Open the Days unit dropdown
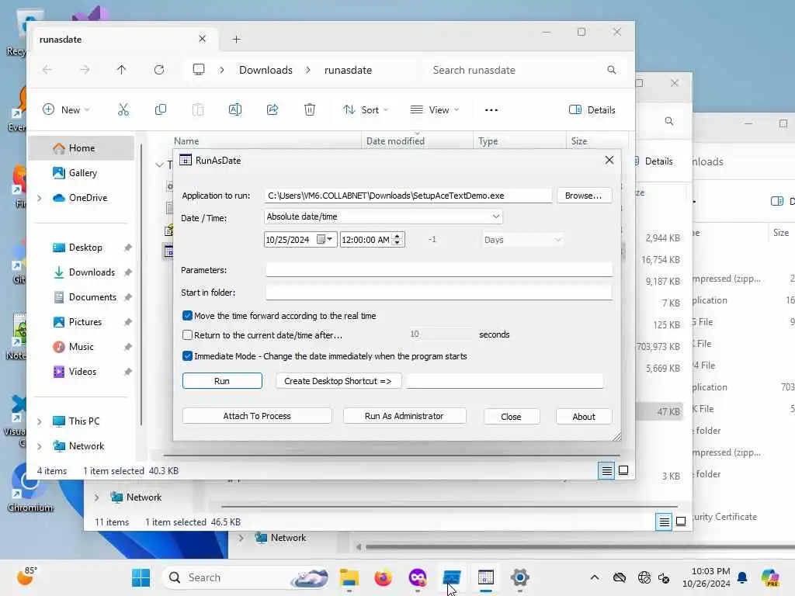 (522, 240)
